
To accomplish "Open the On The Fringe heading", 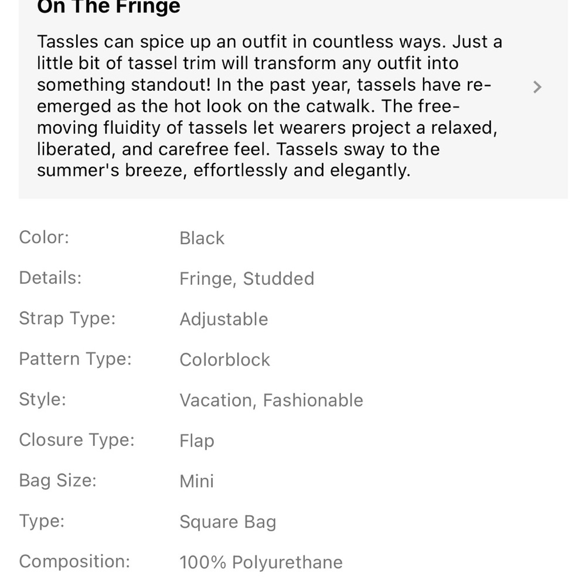I will coord(108,6).
